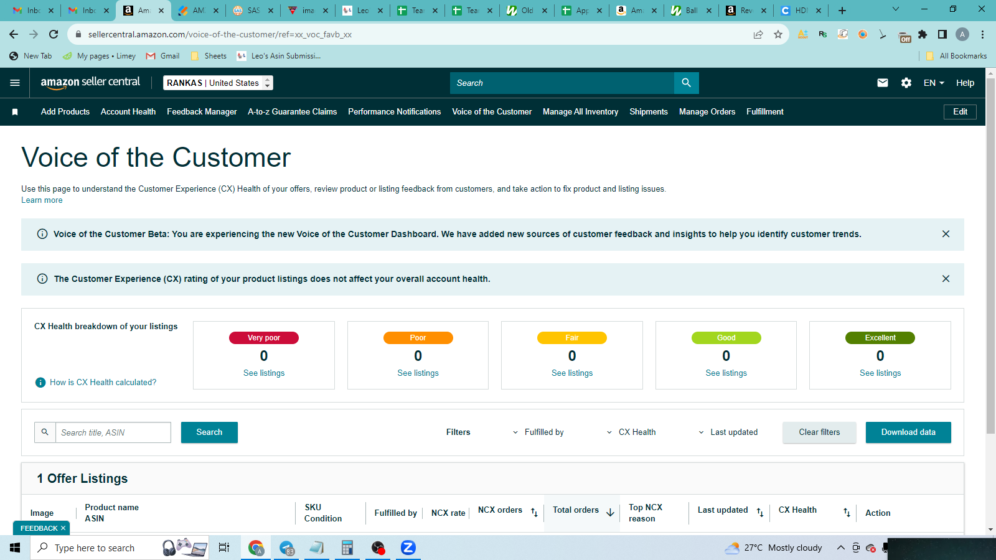Open Task View on taskbar
Screen dimensions: 996x560
tap(224, 548)
